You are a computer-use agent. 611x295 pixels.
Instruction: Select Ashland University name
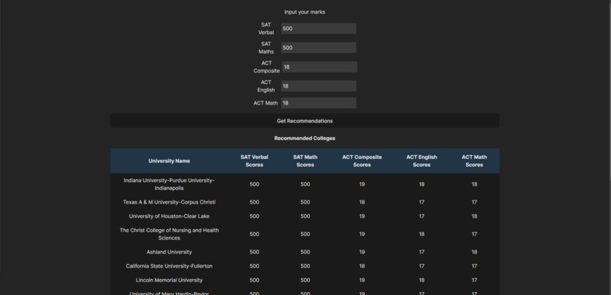tap(169, 252)
